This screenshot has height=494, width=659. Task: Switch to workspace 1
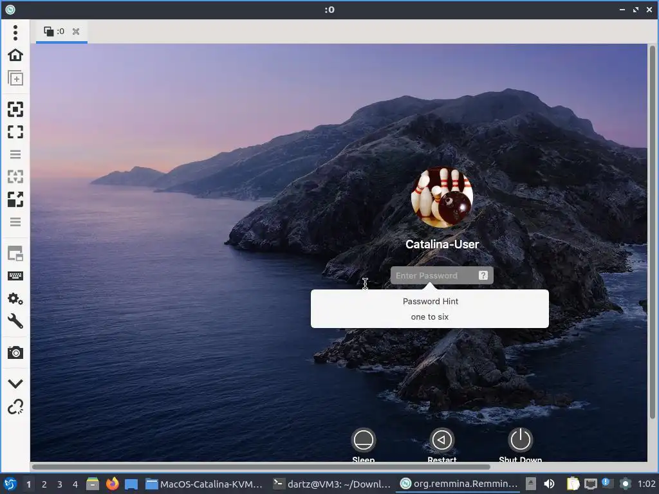pyautogui.click(x=28, y=484)
